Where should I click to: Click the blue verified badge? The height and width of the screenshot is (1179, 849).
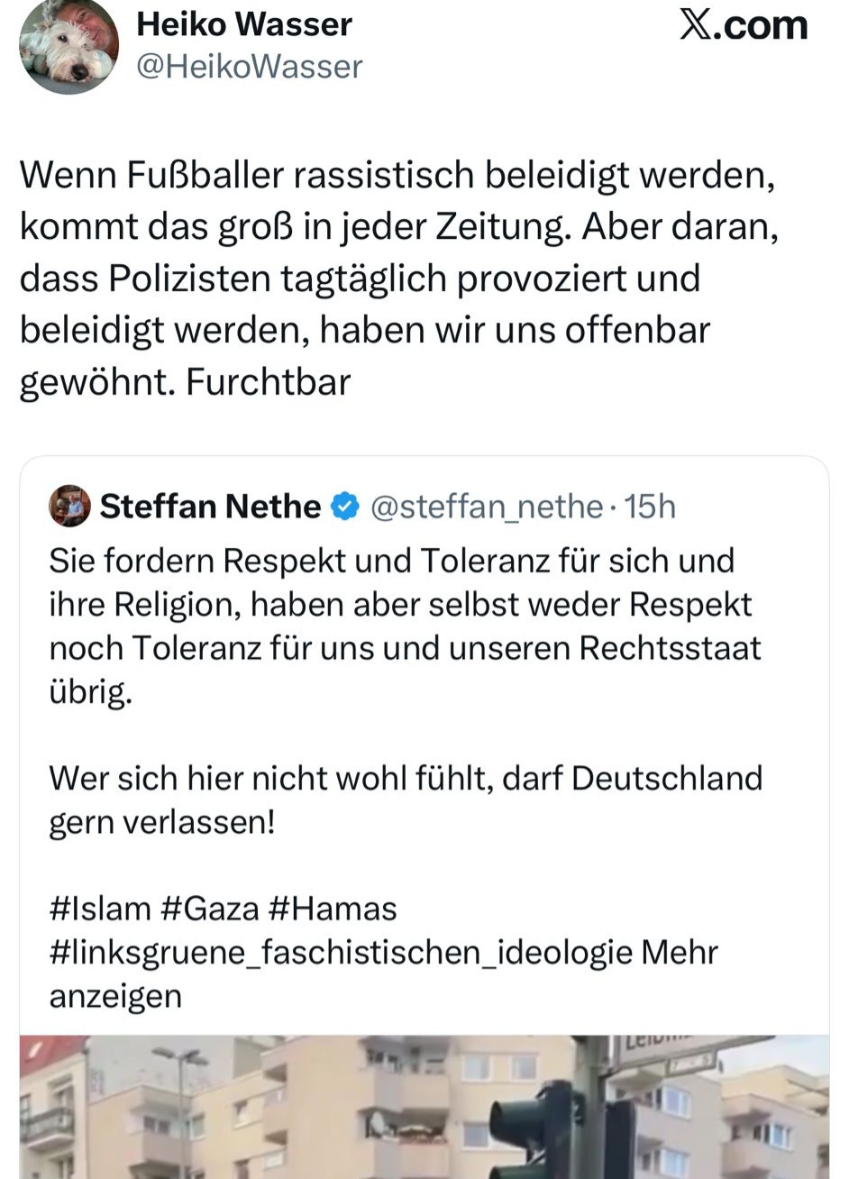345,507
